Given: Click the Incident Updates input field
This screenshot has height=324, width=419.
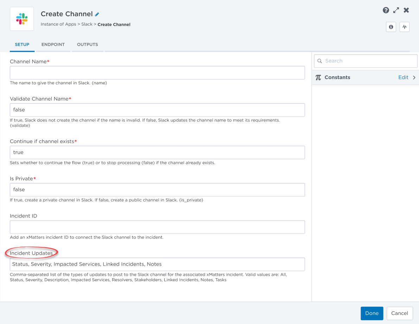Looking at the screenshot, I should click(157, 264).
